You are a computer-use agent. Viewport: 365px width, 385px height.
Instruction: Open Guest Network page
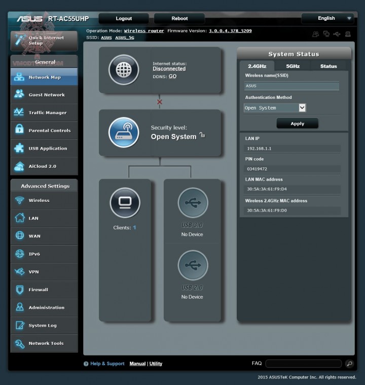pos(44,95)
